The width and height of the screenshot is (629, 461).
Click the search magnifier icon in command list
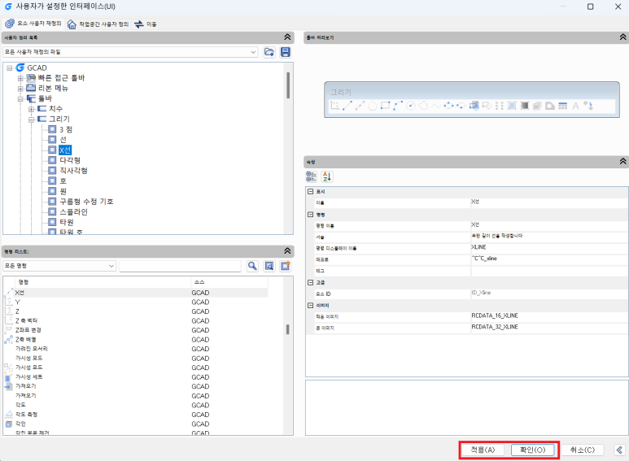tap(252, 266)
